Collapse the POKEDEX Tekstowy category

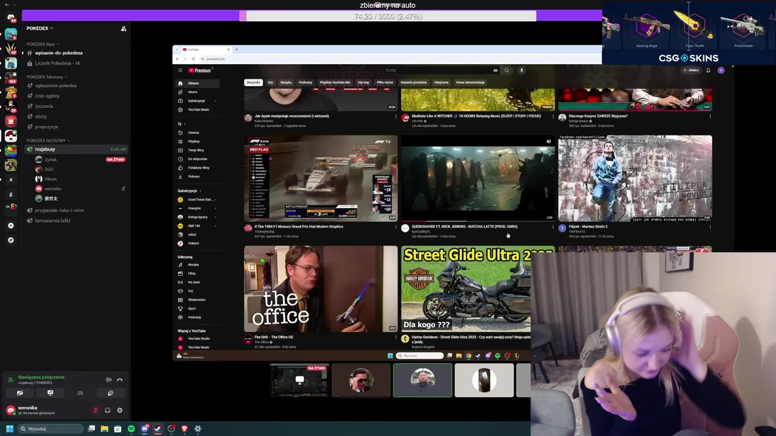pos(47,77)
